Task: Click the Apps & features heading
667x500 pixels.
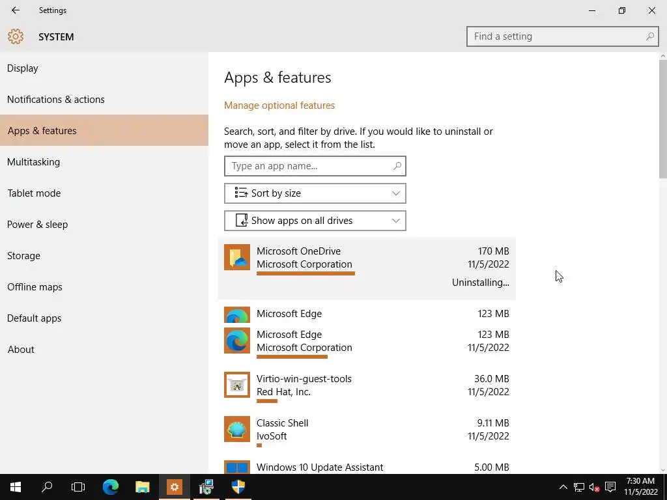Action: 277,78
